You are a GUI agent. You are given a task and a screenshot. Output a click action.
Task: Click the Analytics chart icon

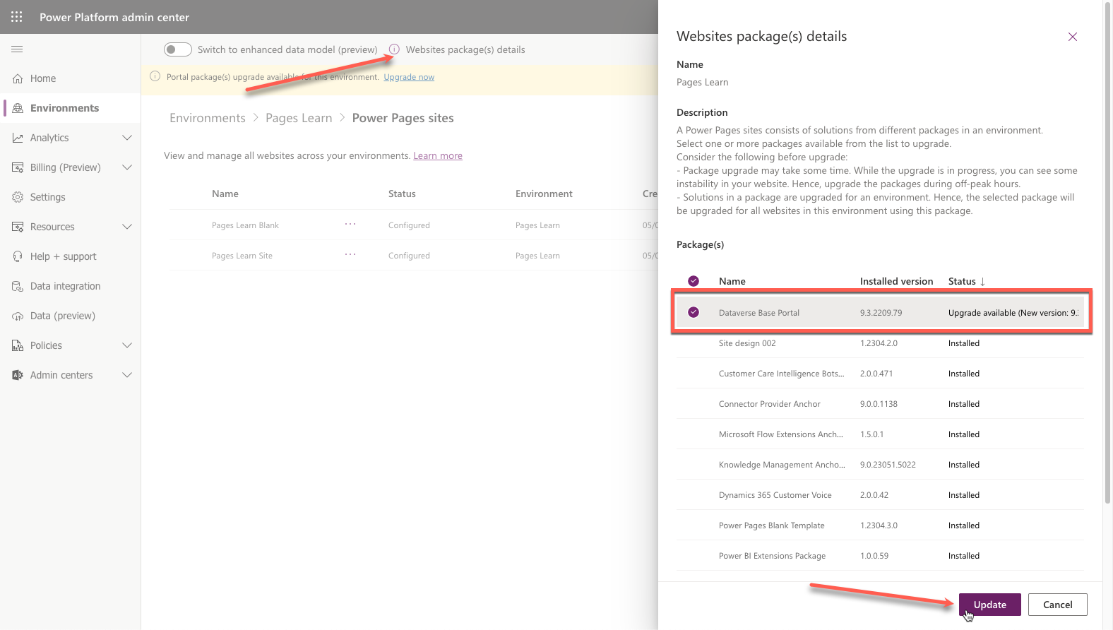tap(18, 138)
